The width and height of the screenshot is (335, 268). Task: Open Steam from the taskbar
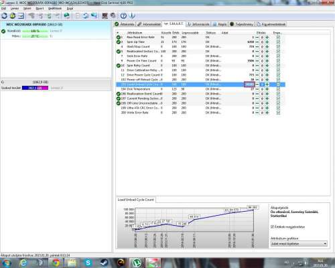pos(104,263)
